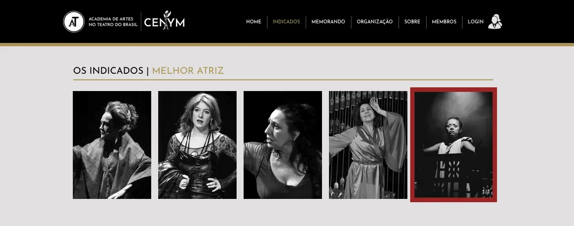Screen dimensions: 574x226
Task: Click the CENYM trophy logo
Action: coord(164,21)
